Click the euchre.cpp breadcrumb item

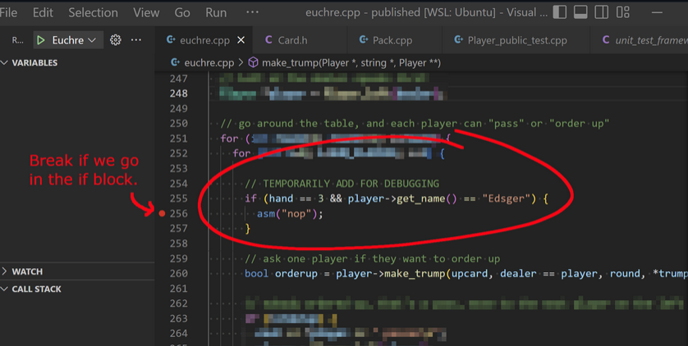(x=209, y=62)
